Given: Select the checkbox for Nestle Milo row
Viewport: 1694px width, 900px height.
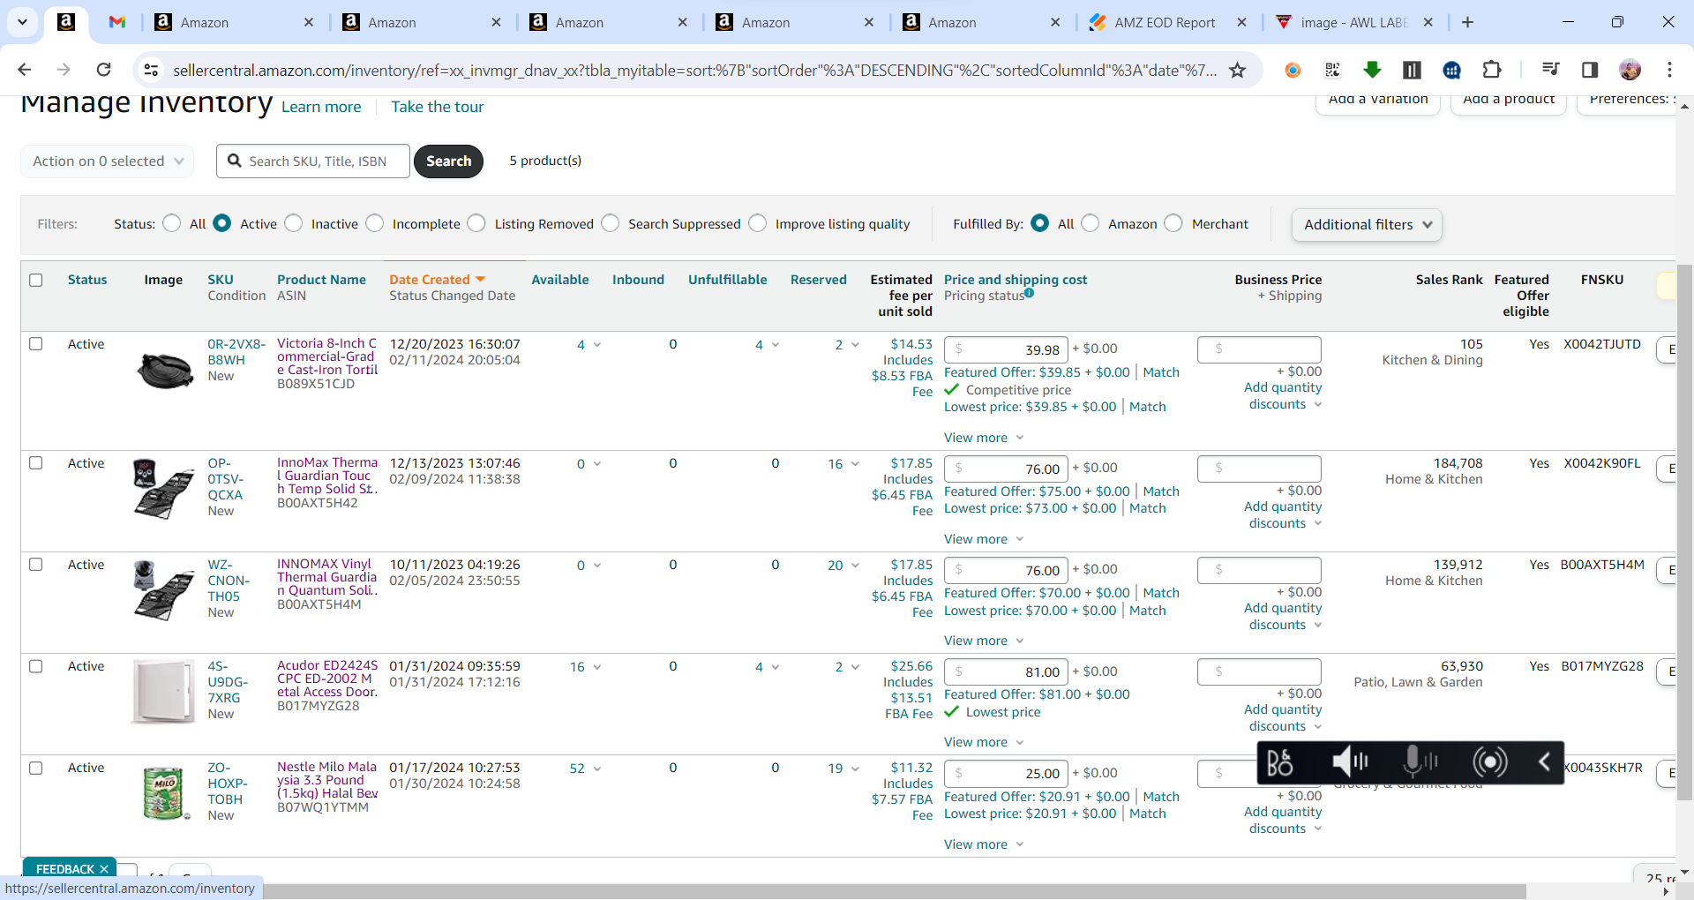Looking at the screenshot, I should [x=36, y=768].
